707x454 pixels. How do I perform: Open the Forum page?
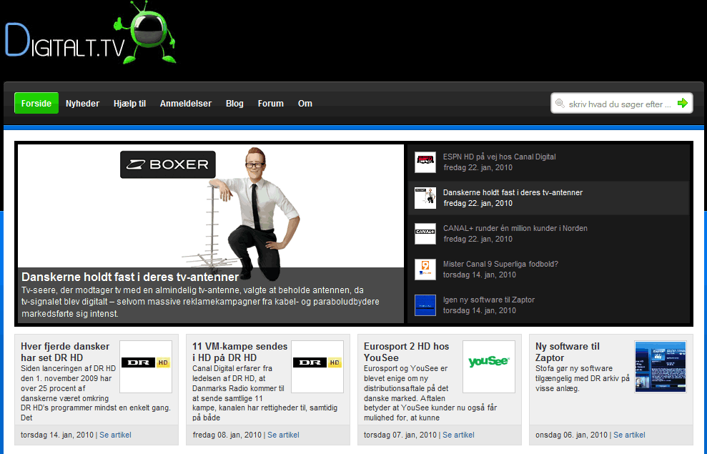pos(270,104)
